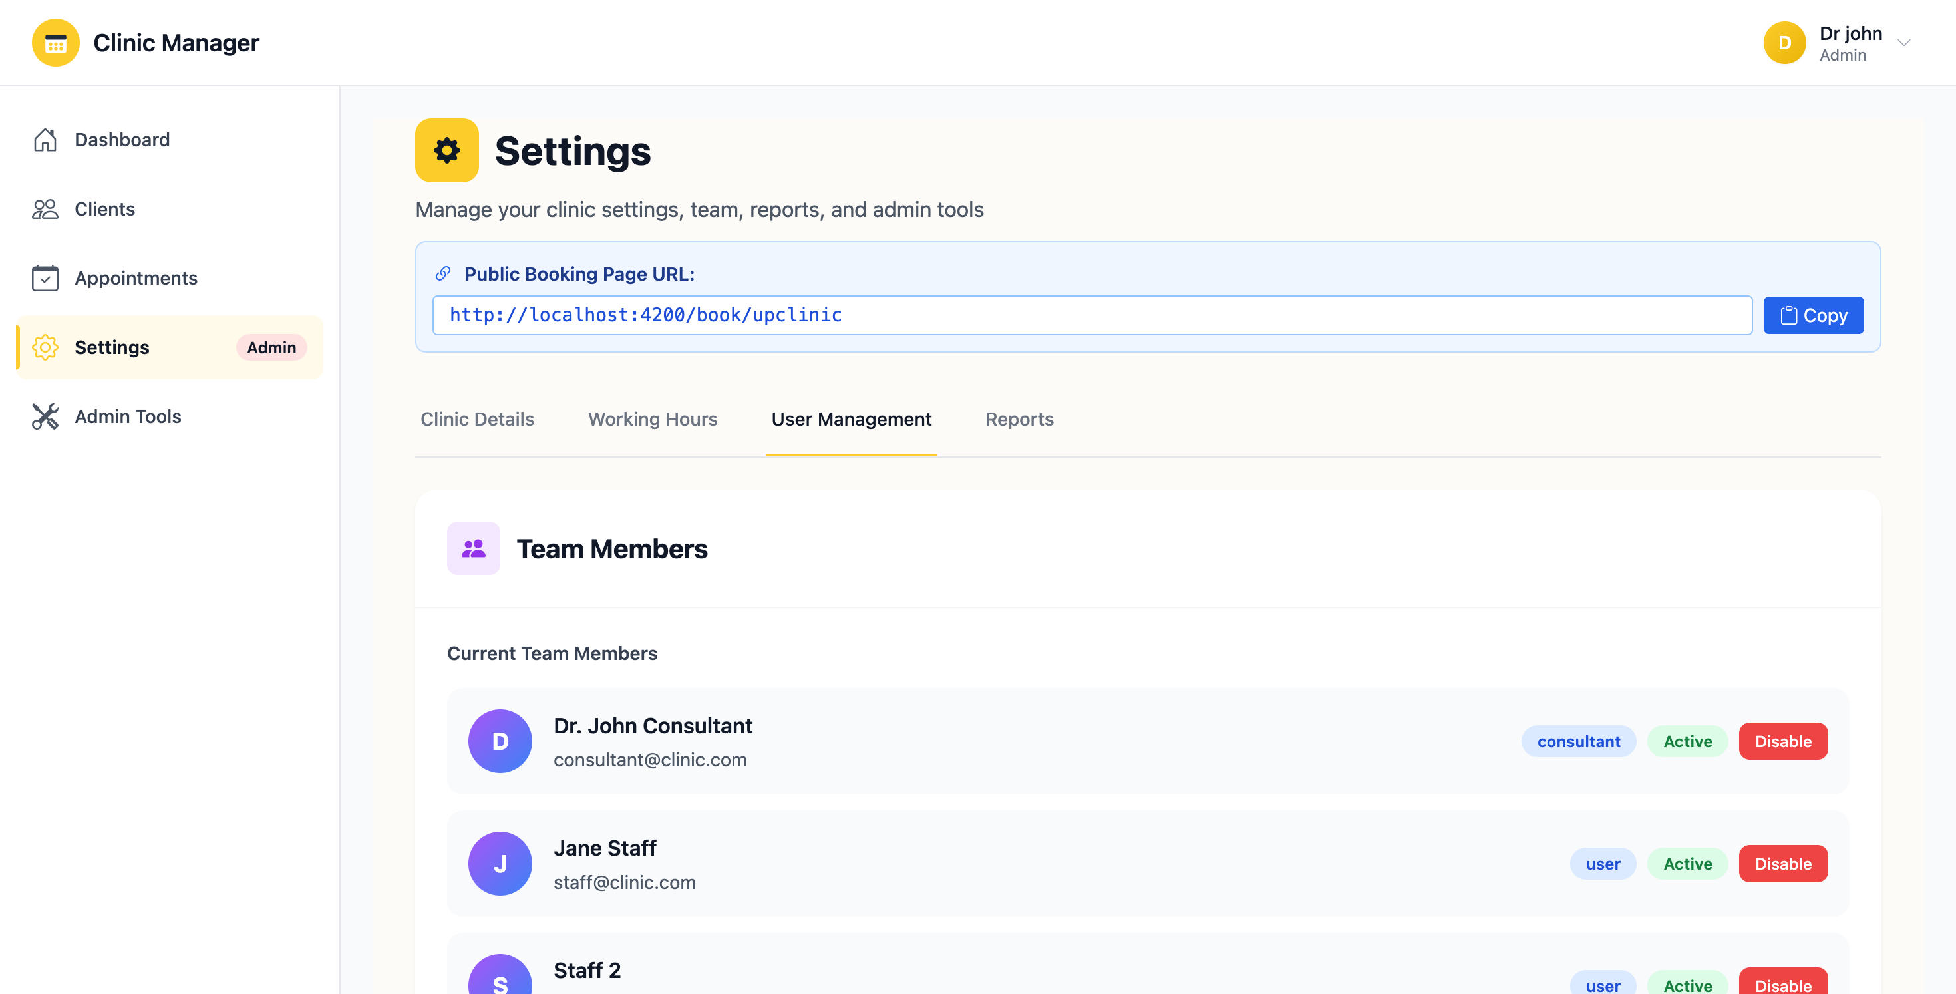
Task: Click the purple Team Members icon
Action: point(473,548)
